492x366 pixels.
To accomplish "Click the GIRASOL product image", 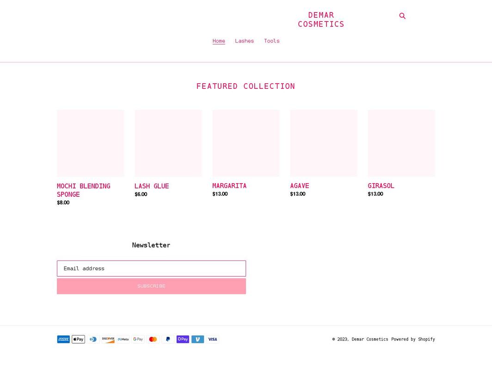I will 401,143.
